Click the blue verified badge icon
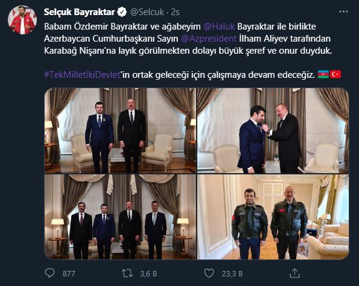359x286 pixels. (x=122, y=11)
